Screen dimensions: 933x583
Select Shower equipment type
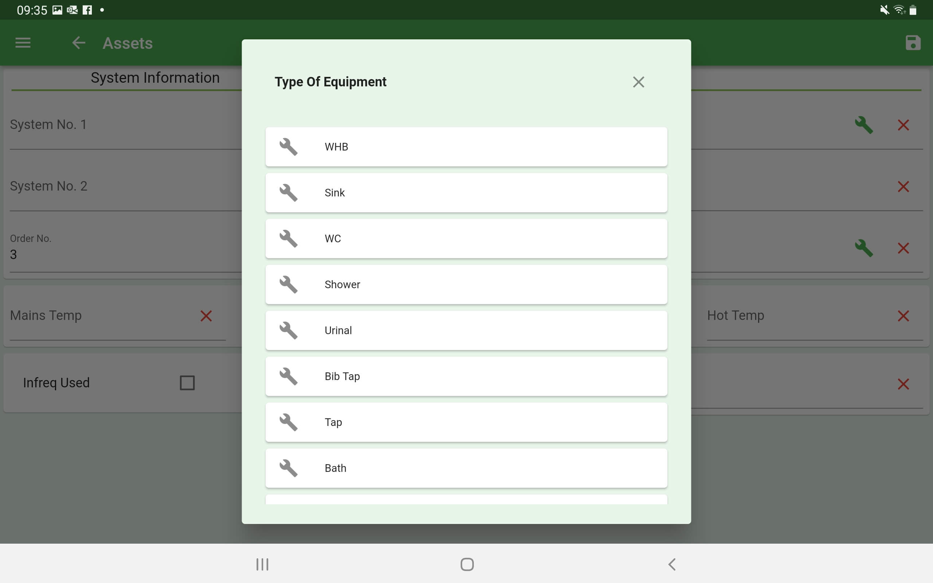coord(466,284)
